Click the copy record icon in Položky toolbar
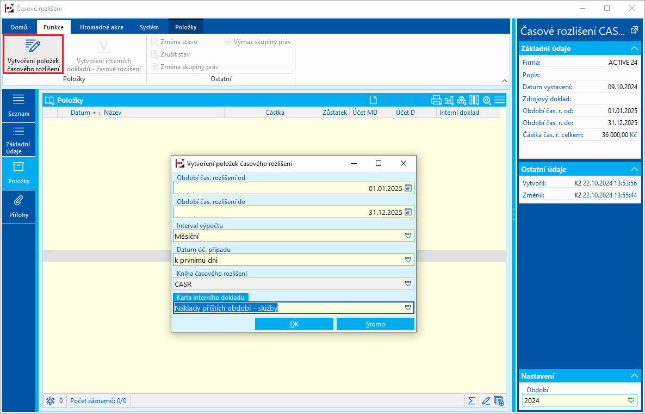 tap(386, 100)
